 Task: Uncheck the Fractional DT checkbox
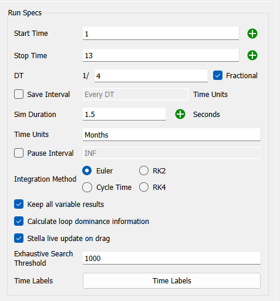tap(218, 75)
